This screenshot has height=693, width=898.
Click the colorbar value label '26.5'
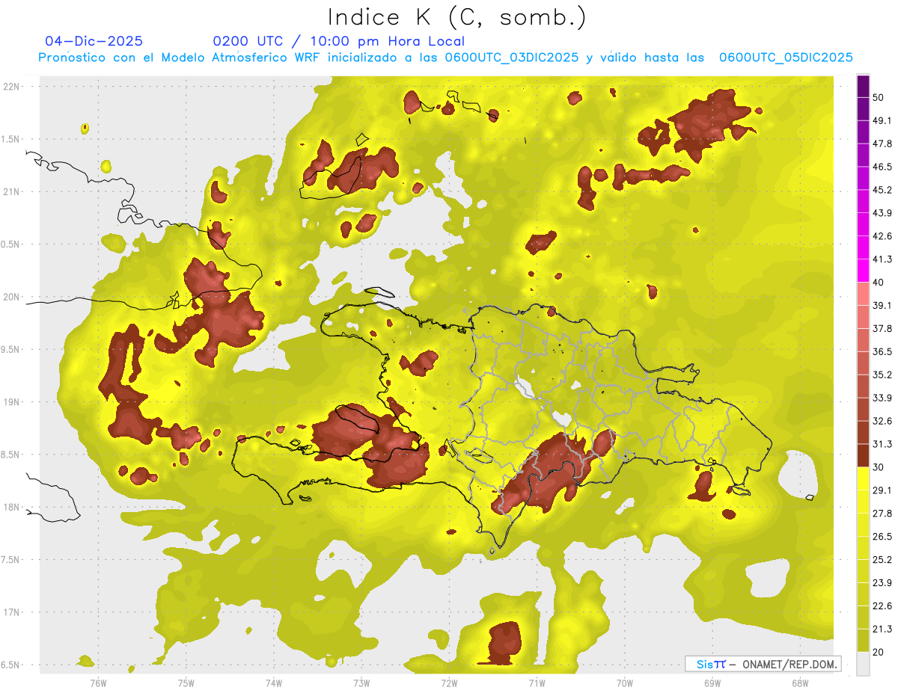882,537
